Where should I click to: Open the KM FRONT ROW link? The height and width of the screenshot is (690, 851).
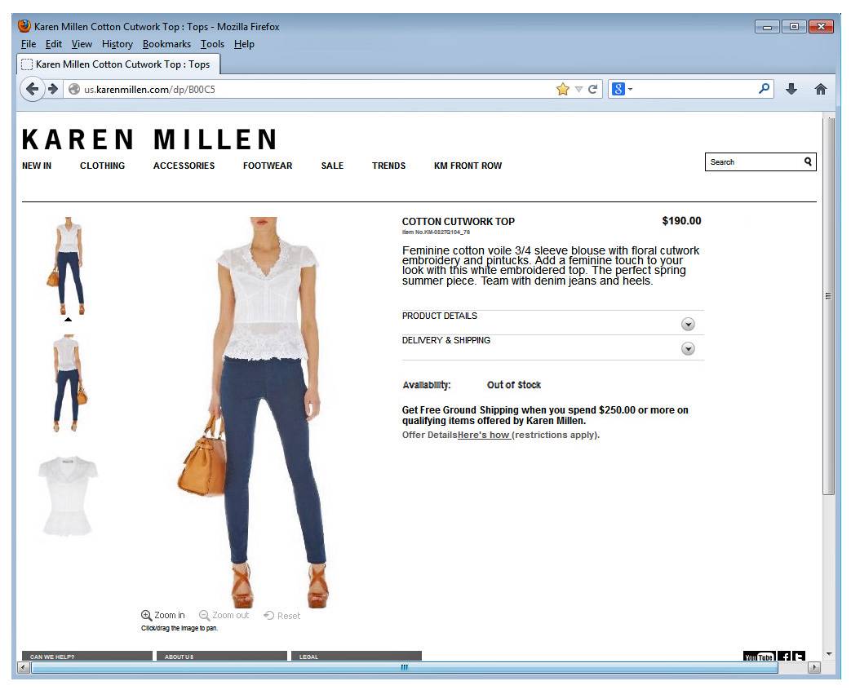coord(468,166)
